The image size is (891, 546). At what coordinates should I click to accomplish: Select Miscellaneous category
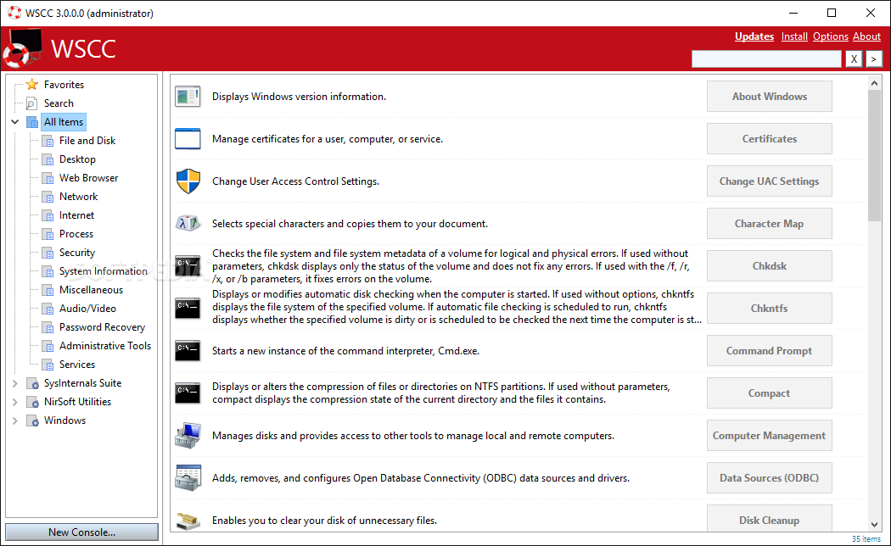pyautogui.click(x=91, y=290)
